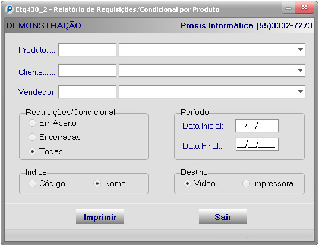Focus the Vendedor code input field
The height and width of the screenshot is (246, 319).
87,92
